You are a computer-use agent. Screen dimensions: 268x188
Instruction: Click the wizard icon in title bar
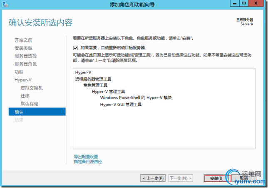tap(5, 4)
